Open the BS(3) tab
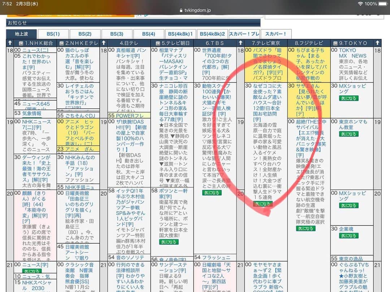Image resolution: width=390 pixels, height=292 pixels. click(117, 34)
